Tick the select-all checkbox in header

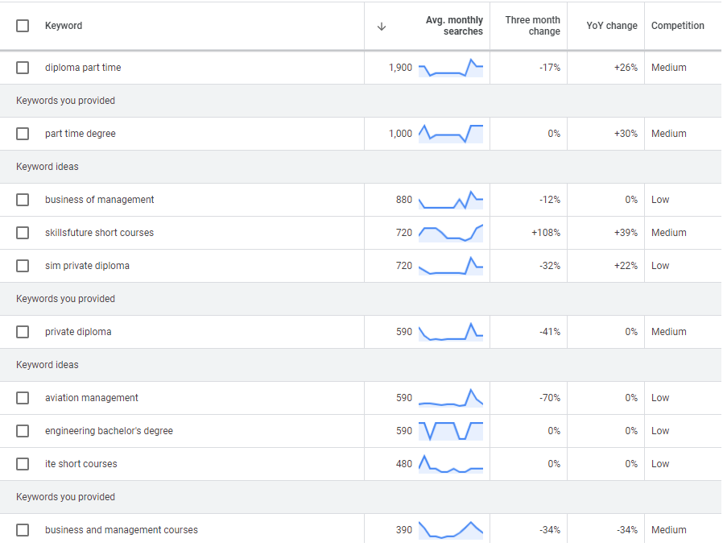(23, 26)
